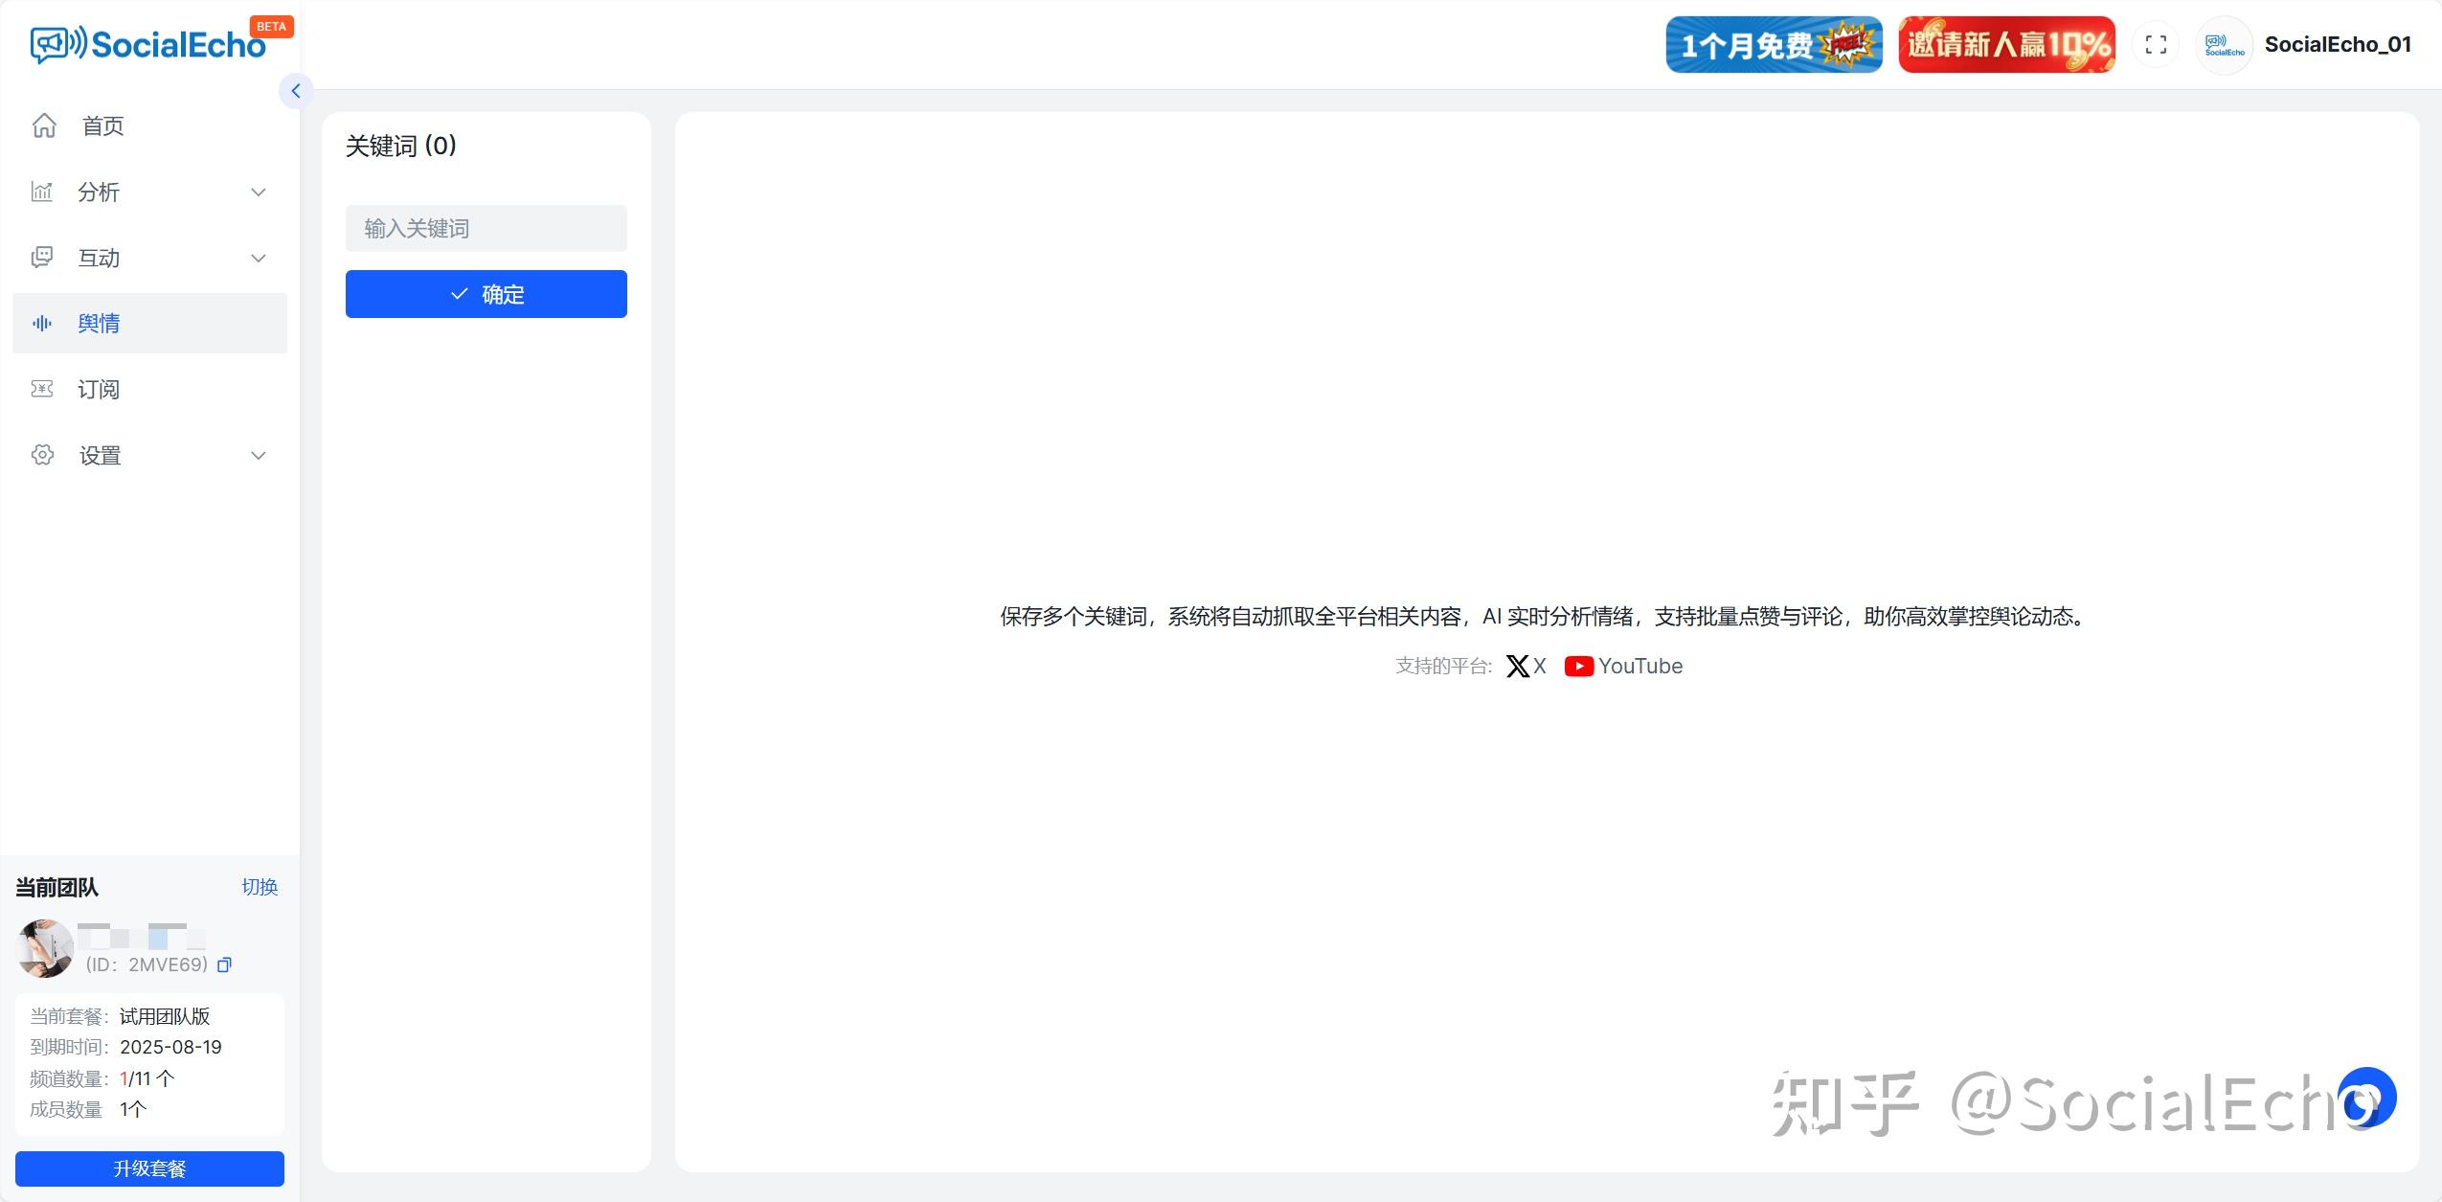Click the 升级套餐 upgrade button
The width and height of the screenshot is (2442, 1202).
pos(149,1168)
